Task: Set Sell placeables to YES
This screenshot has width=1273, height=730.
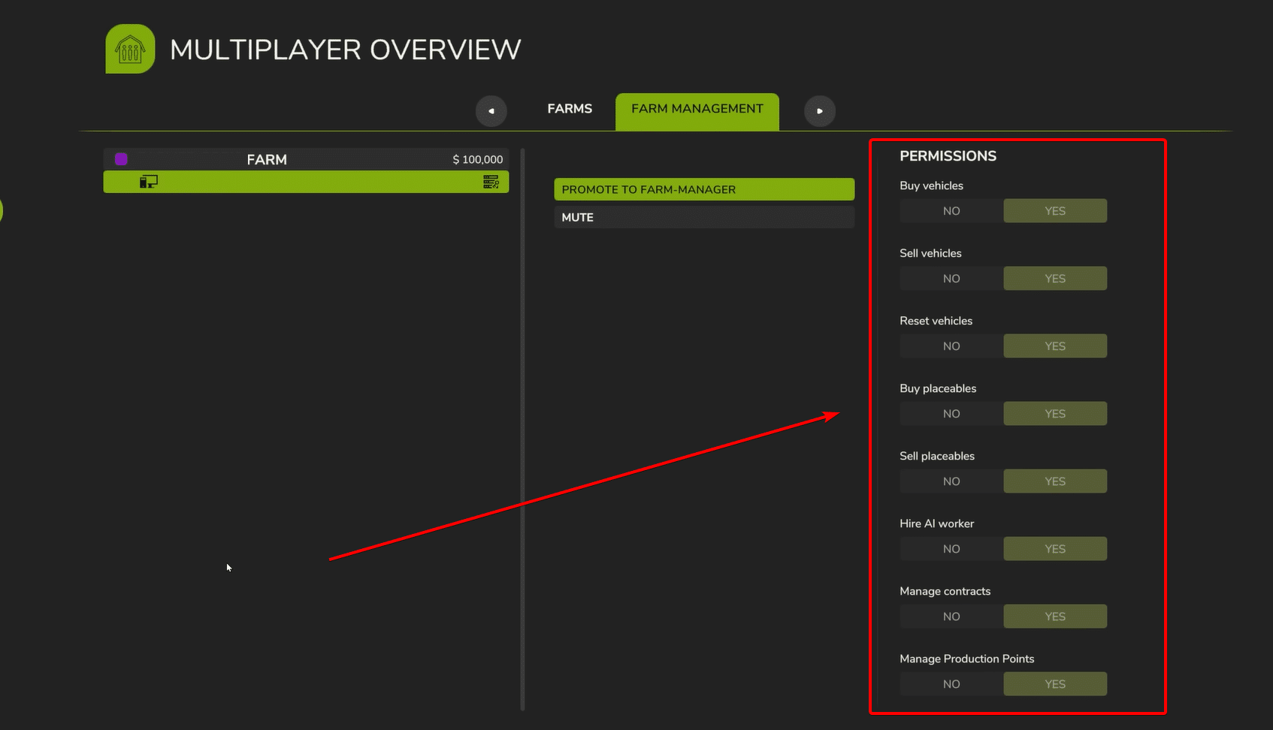Action: tap(1055, 481)
